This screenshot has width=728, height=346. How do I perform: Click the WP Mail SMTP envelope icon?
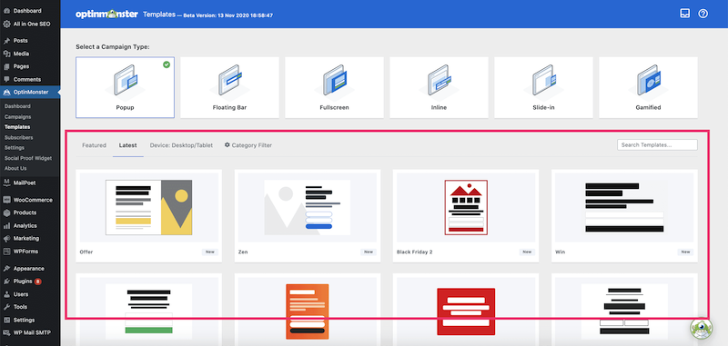pyautogui.click(x=6, y=332)
